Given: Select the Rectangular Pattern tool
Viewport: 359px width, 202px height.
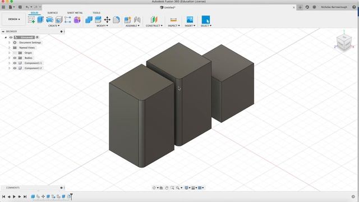Looking at the screenshot, I should pyautogui.click(x=68, y=20).
